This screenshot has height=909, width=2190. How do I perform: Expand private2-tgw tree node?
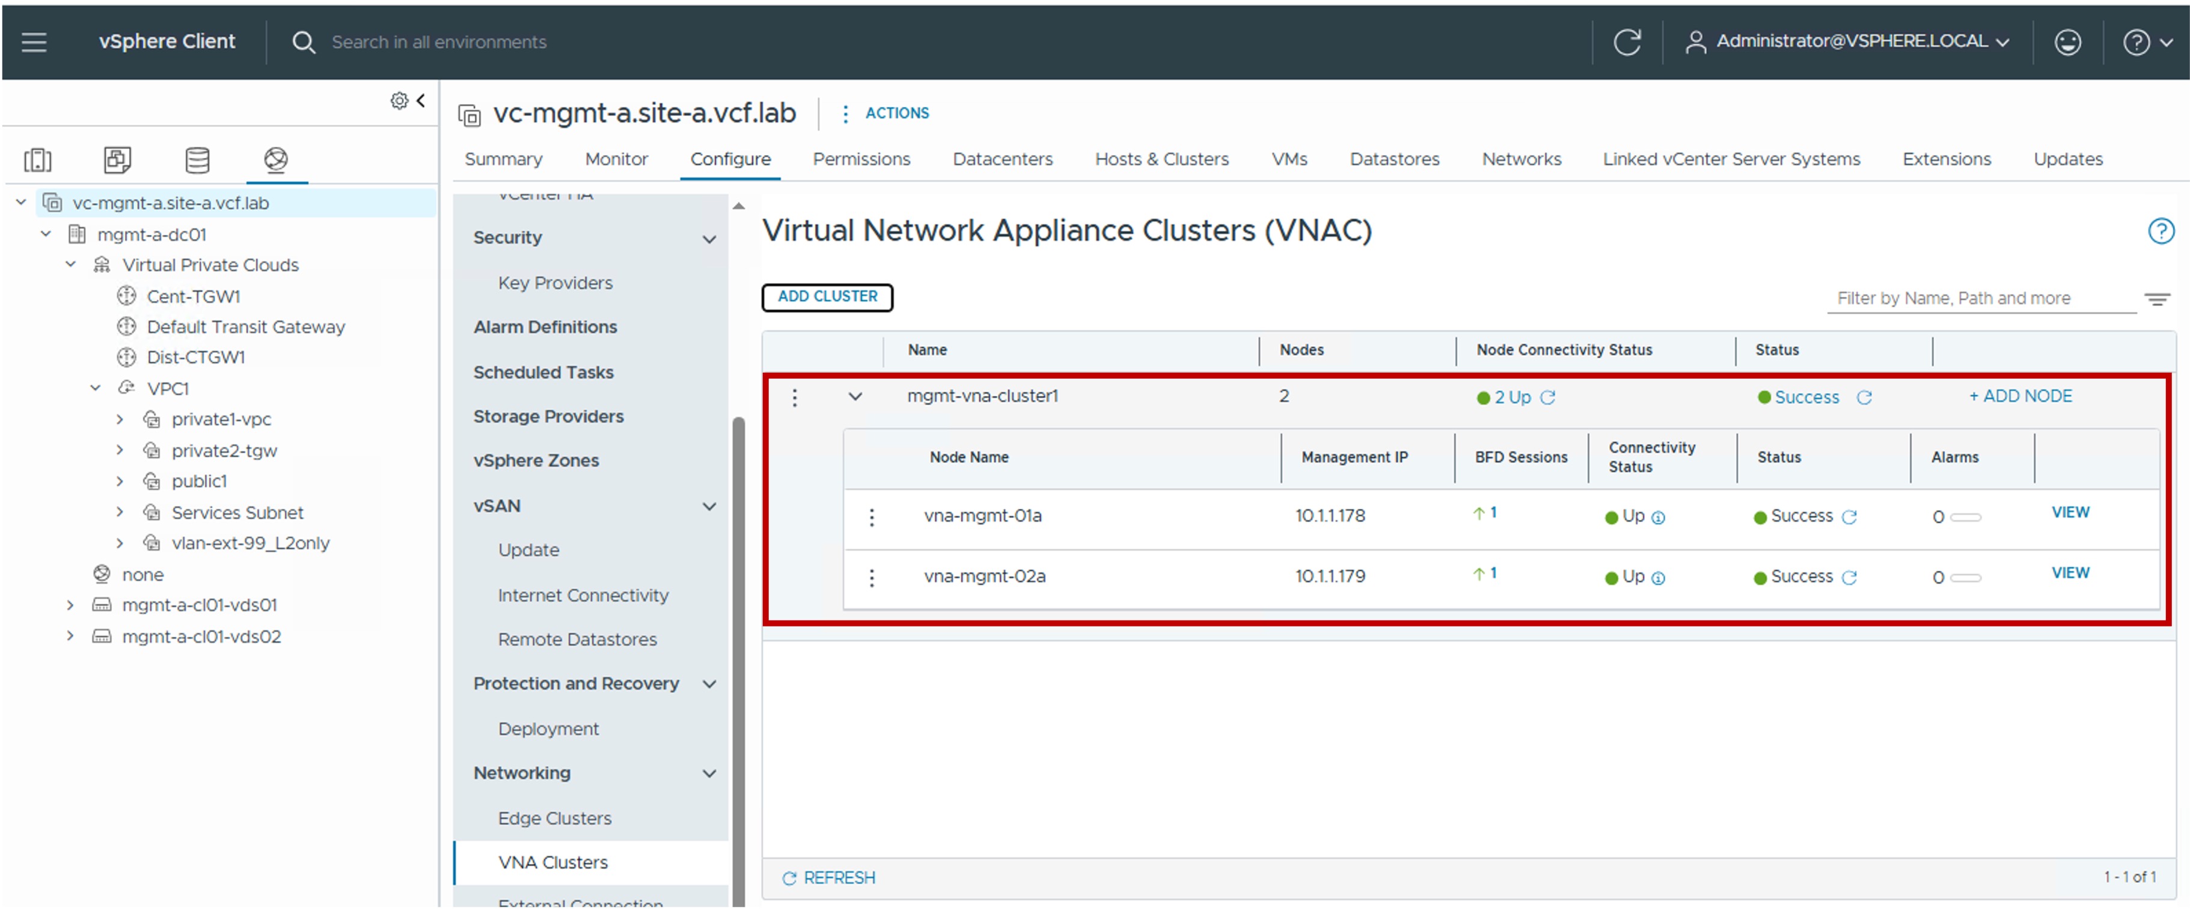[x=120, y=450]
